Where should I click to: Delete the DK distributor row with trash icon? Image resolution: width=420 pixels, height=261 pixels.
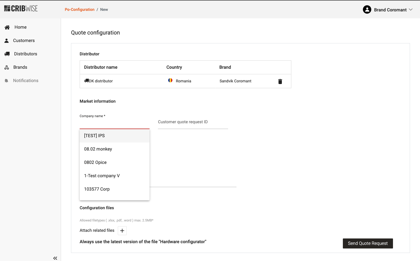pyautogui.click(x=280, y=81)
